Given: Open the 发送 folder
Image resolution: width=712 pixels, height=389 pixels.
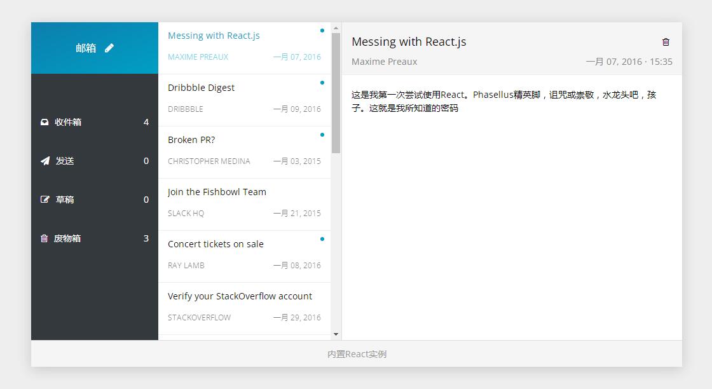Looking at the screenshot, I should 65,161.
